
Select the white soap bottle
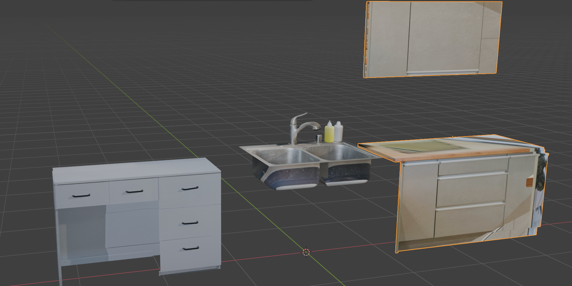point(338,131)
